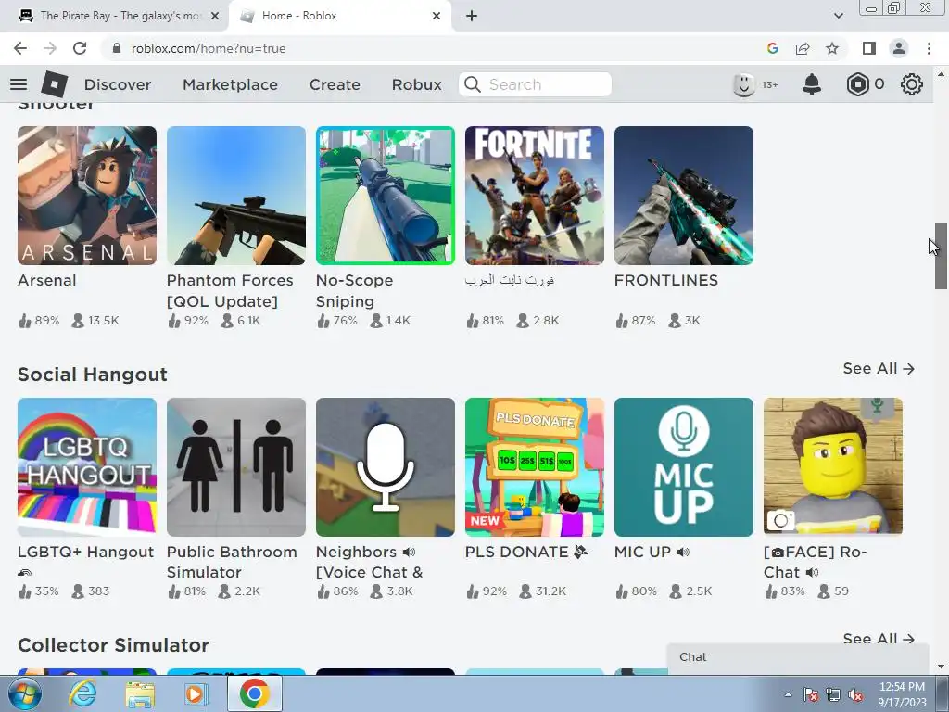Screen dimensions: 949x712
Task: Open LGBTQ+ Hangout thumbnail
Action: 87,467
